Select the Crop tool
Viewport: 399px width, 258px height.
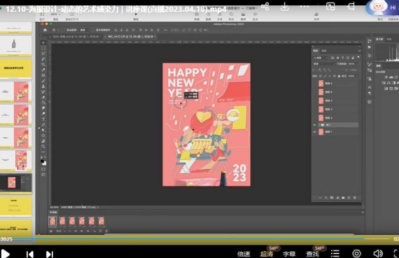point(43,64)
